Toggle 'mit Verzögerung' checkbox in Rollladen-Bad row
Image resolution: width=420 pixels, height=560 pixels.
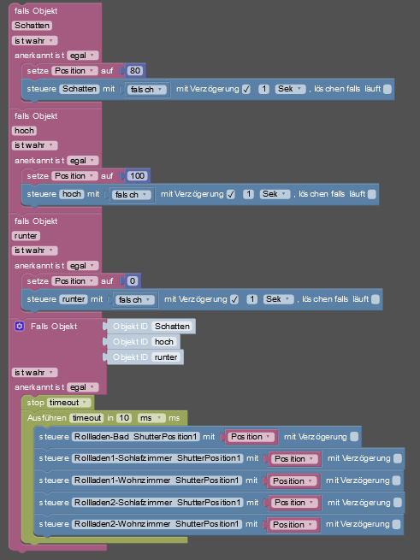point(354,437)
